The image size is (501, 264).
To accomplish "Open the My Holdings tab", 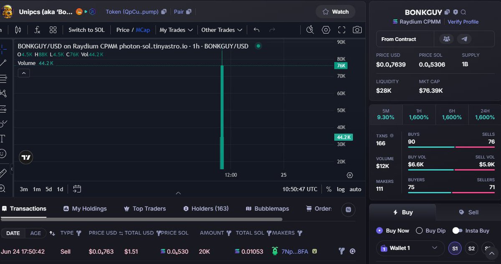I will 85,209.
